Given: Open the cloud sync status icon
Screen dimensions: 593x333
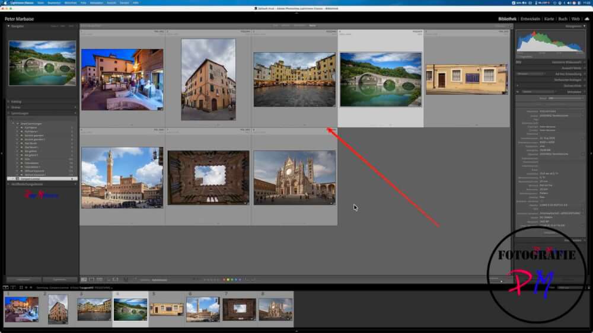Looking at the screenshot, I should click(587, 18).
